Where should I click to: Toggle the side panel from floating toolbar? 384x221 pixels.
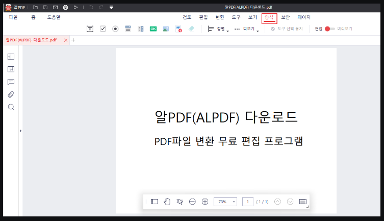pyautogui.click(x=155, y=202)
